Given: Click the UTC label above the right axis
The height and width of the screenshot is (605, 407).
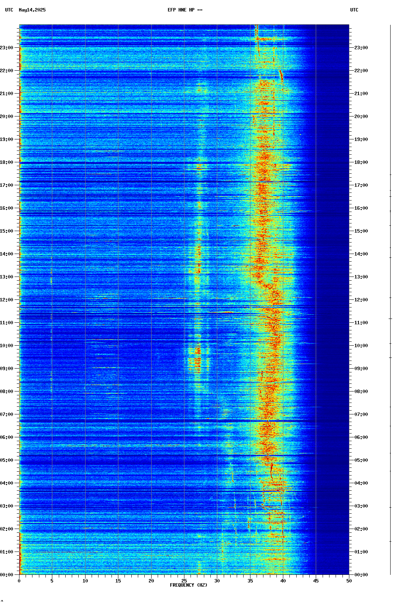Looking at the screenshot, I should (x=354, y=10).
